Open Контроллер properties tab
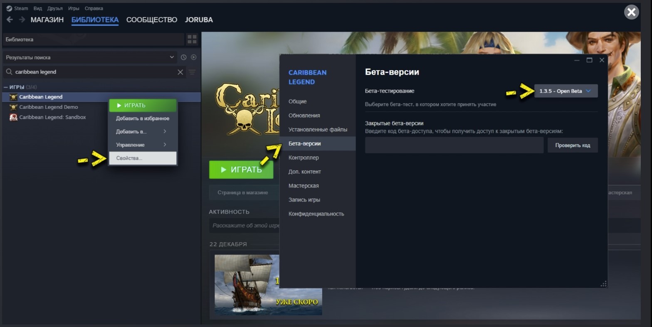 point(318,158)
